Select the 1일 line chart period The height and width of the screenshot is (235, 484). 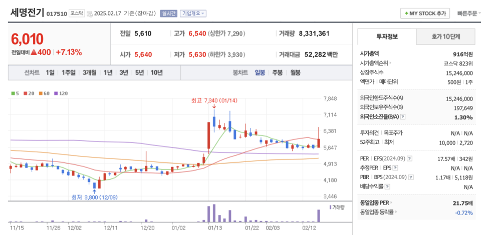[x=50, y=72]
